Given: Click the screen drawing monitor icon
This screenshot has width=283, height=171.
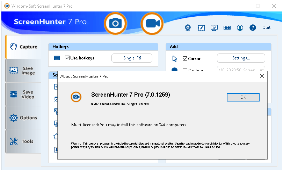Looking at the screenshot, I should click(214, 28).
